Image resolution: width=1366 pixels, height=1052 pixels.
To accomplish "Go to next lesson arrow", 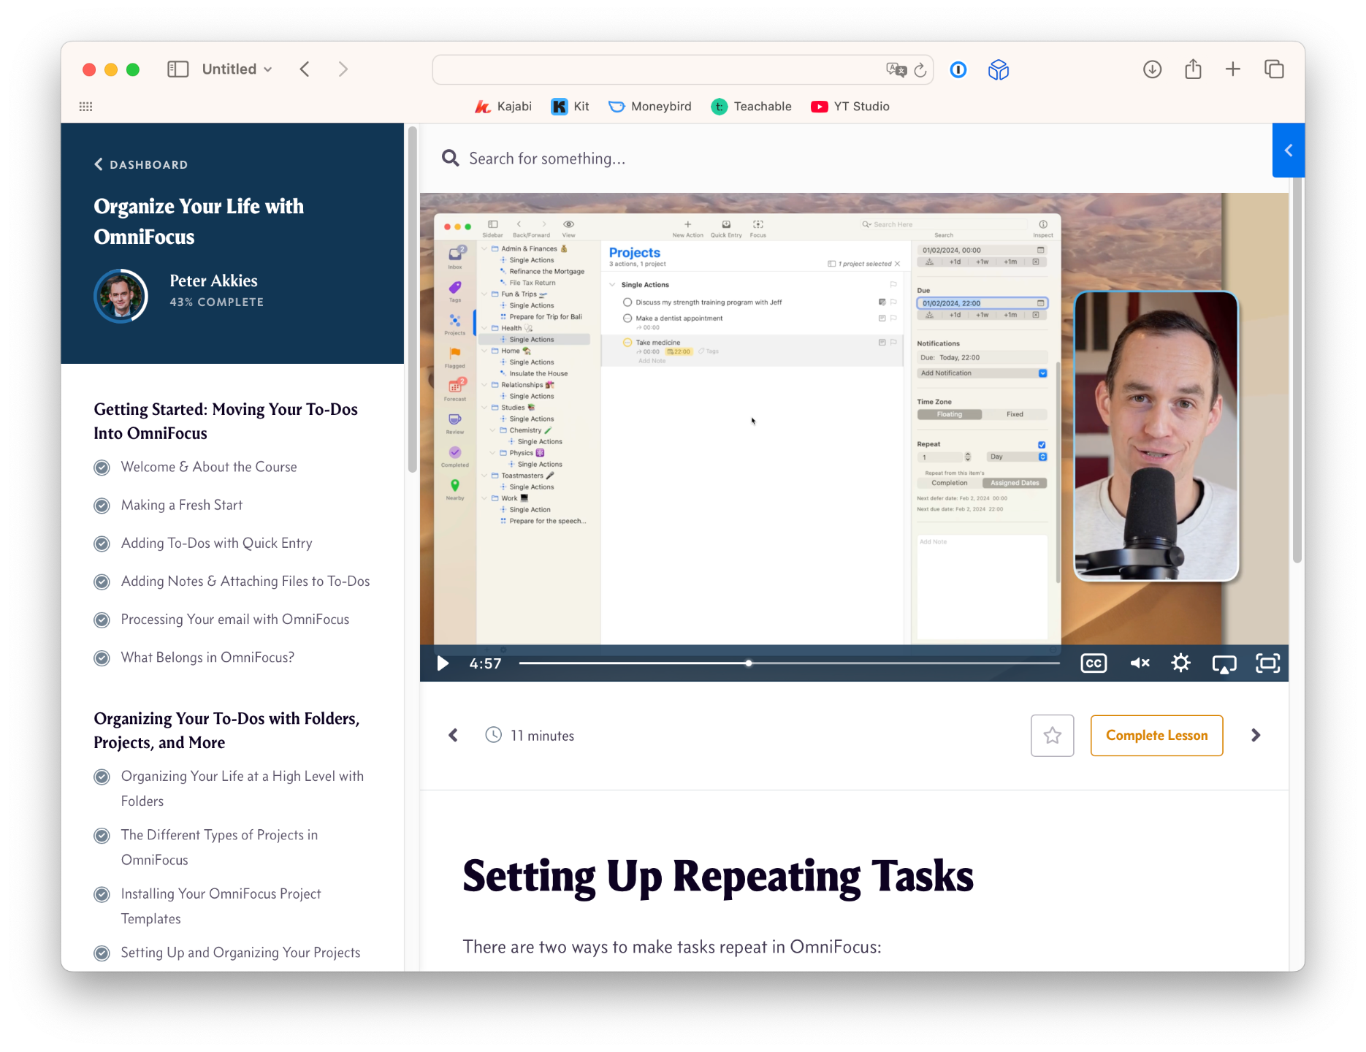I will point(1256,736).
